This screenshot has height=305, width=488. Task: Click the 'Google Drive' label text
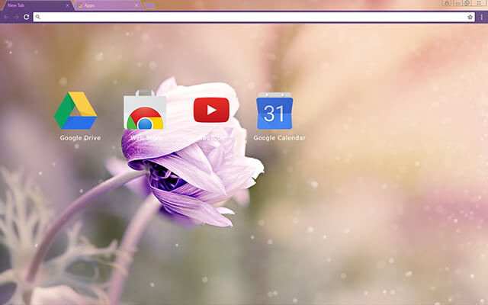[80, 138]
